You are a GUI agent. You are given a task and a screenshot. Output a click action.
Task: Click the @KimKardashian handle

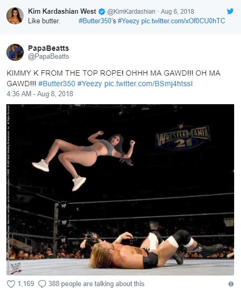[131, 12]
